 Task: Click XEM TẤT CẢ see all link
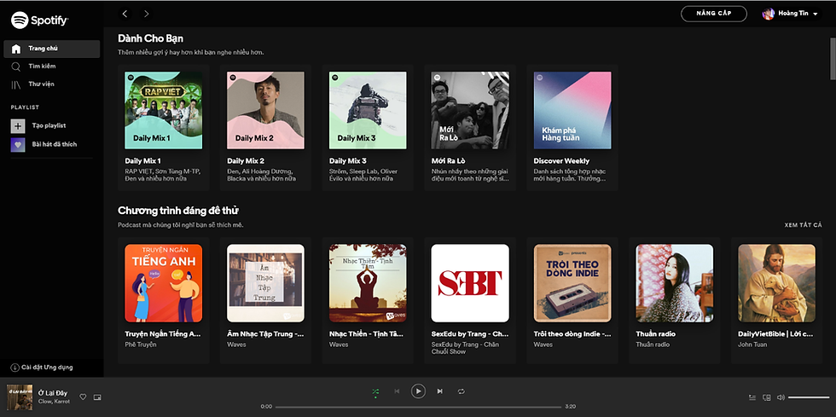coord(803,225)
